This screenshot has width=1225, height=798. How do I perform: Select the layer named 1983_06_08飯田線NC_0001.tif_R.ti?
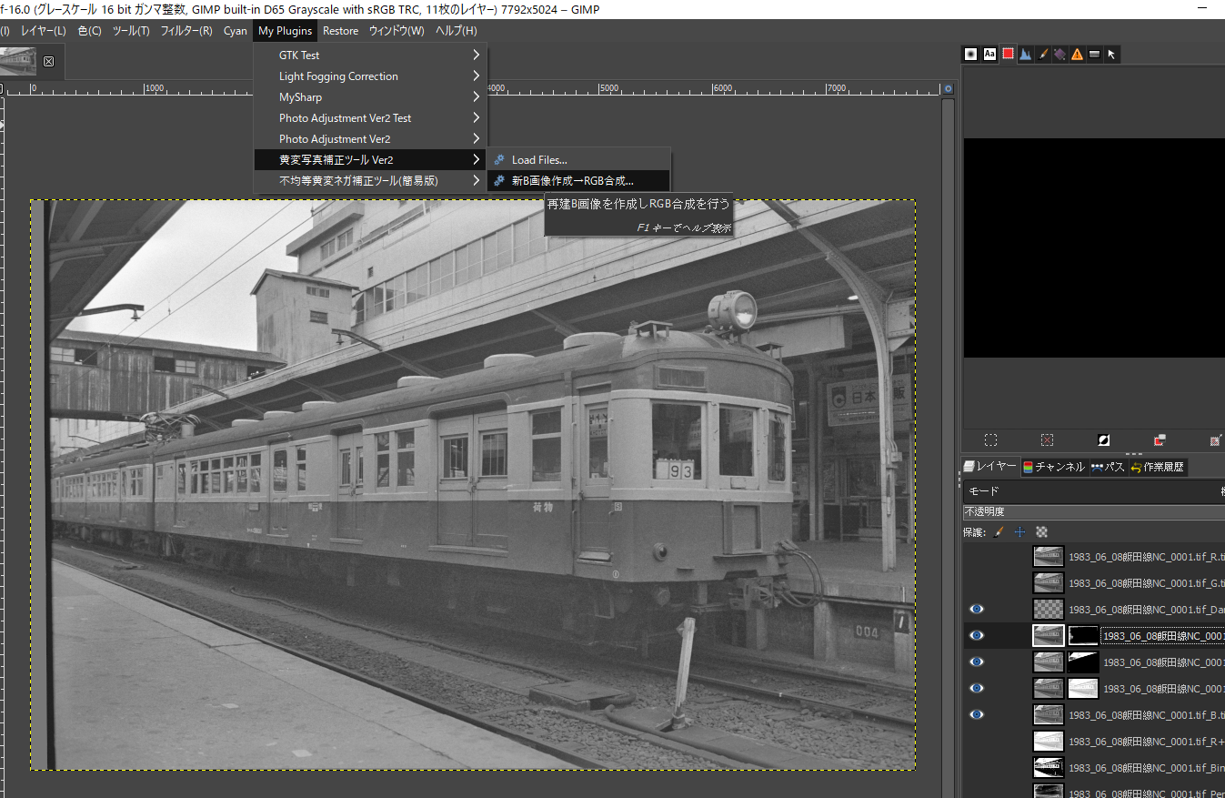[x=1146, y=557]
